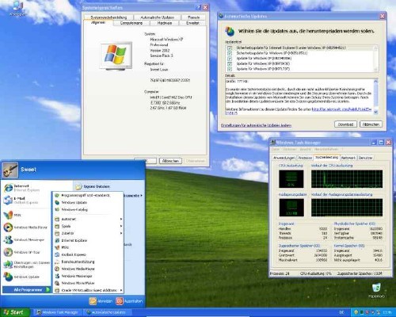Open Übertragen von Dateien und Einstellungen wizard

click(26, 265)
